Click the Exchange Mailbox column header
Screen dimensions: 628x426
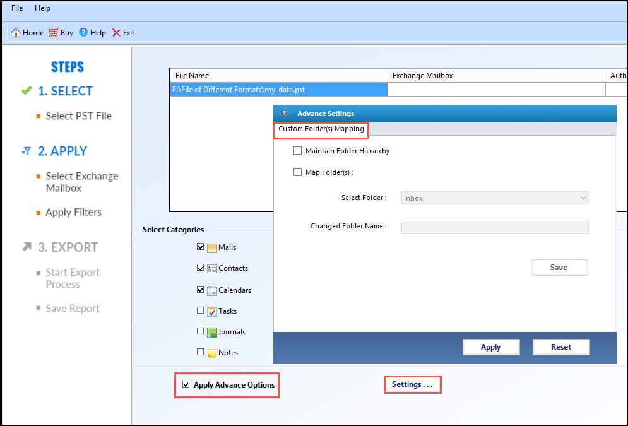click(497, 76)
